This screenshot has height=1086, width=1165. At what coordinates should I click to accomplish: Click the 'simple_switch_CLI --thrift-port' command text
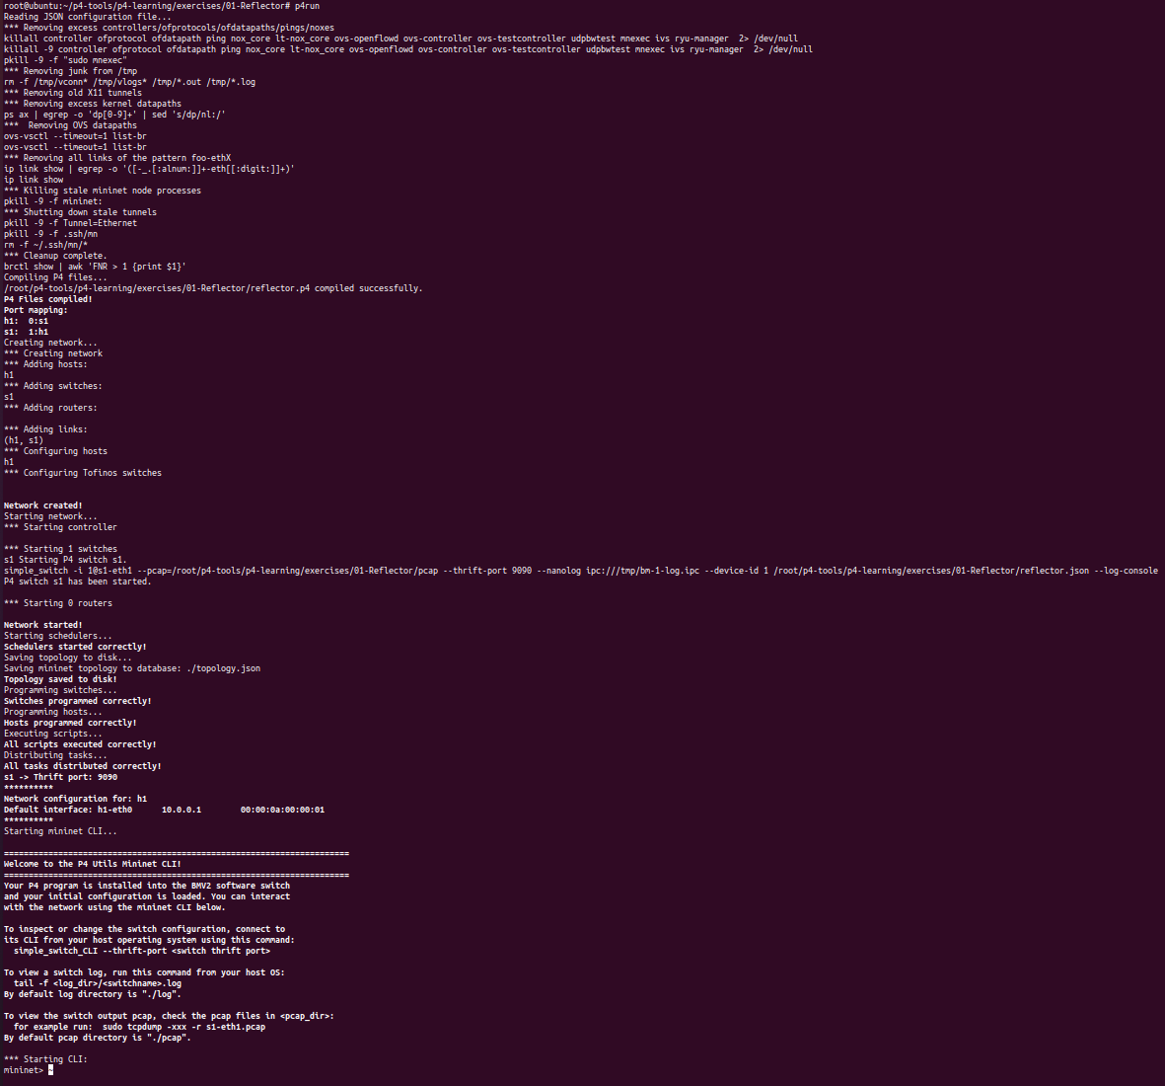(x=142, y=952)
